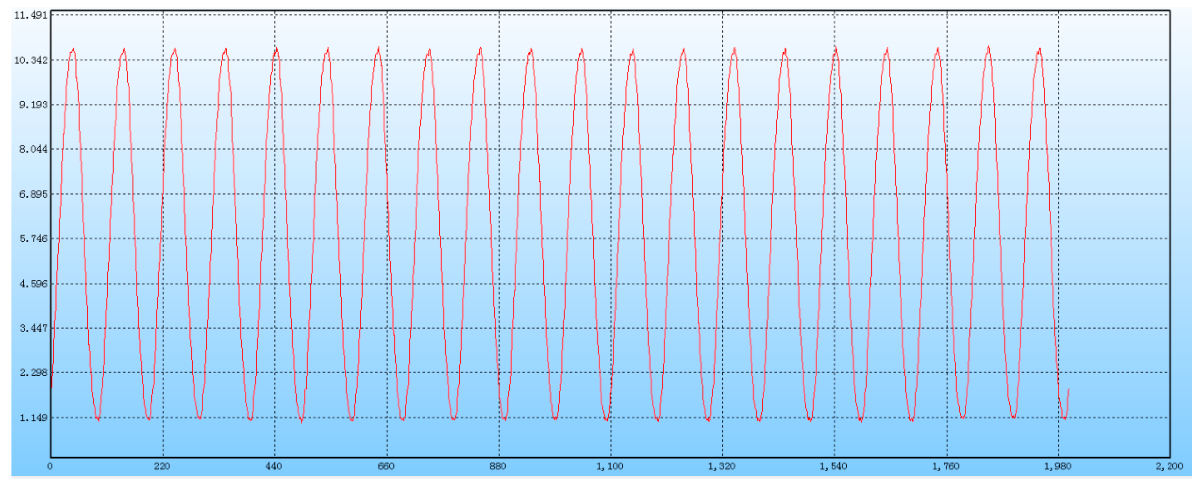
Task: Pick the 880 x-axis label
Action: [x=498, y=466]
